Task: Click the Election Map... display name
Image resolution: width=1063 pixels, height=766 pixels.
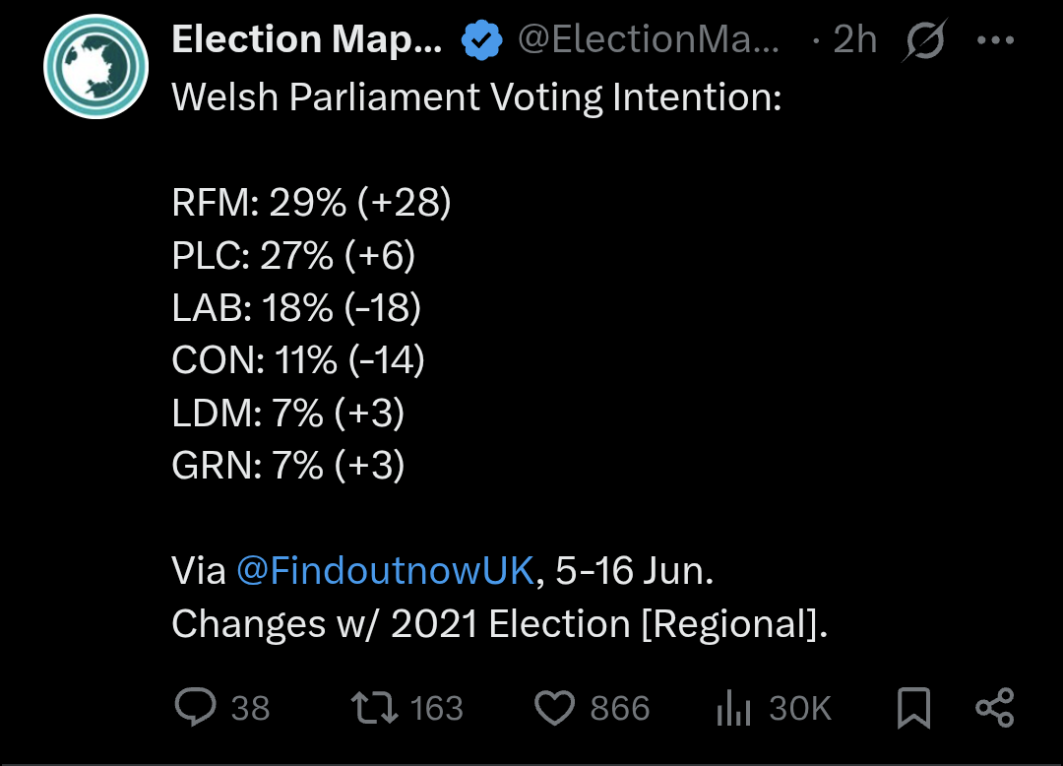Action: pos(306,40)
